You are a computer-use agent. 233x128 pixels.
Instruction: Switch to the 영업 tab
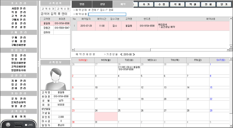click(82, 4)
